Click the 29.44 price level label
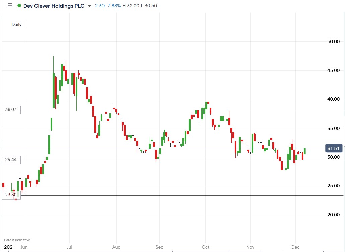 click(11, 160)
